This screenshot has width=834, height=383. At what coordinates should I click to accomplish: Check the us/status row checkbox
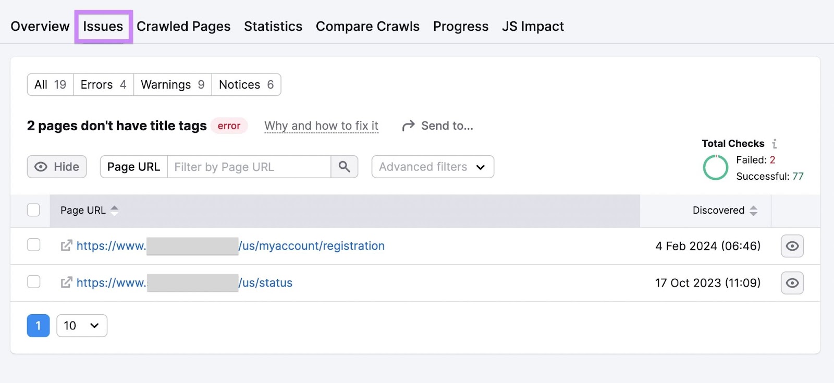point(33,282)
